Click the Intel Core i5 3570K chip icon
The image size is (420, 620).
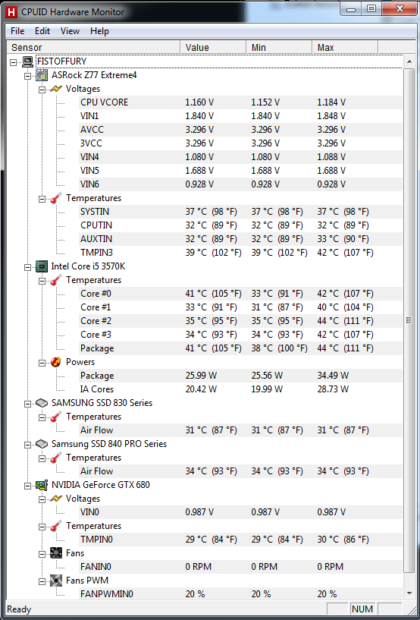[x=42, y=266]
